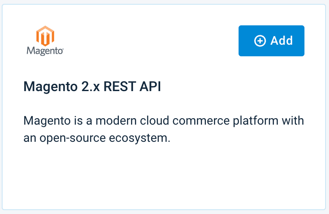The height and width of the screenshot is (214, 329).
Task: Open the Magento 2.x REST API title
Action: point(92,86)
